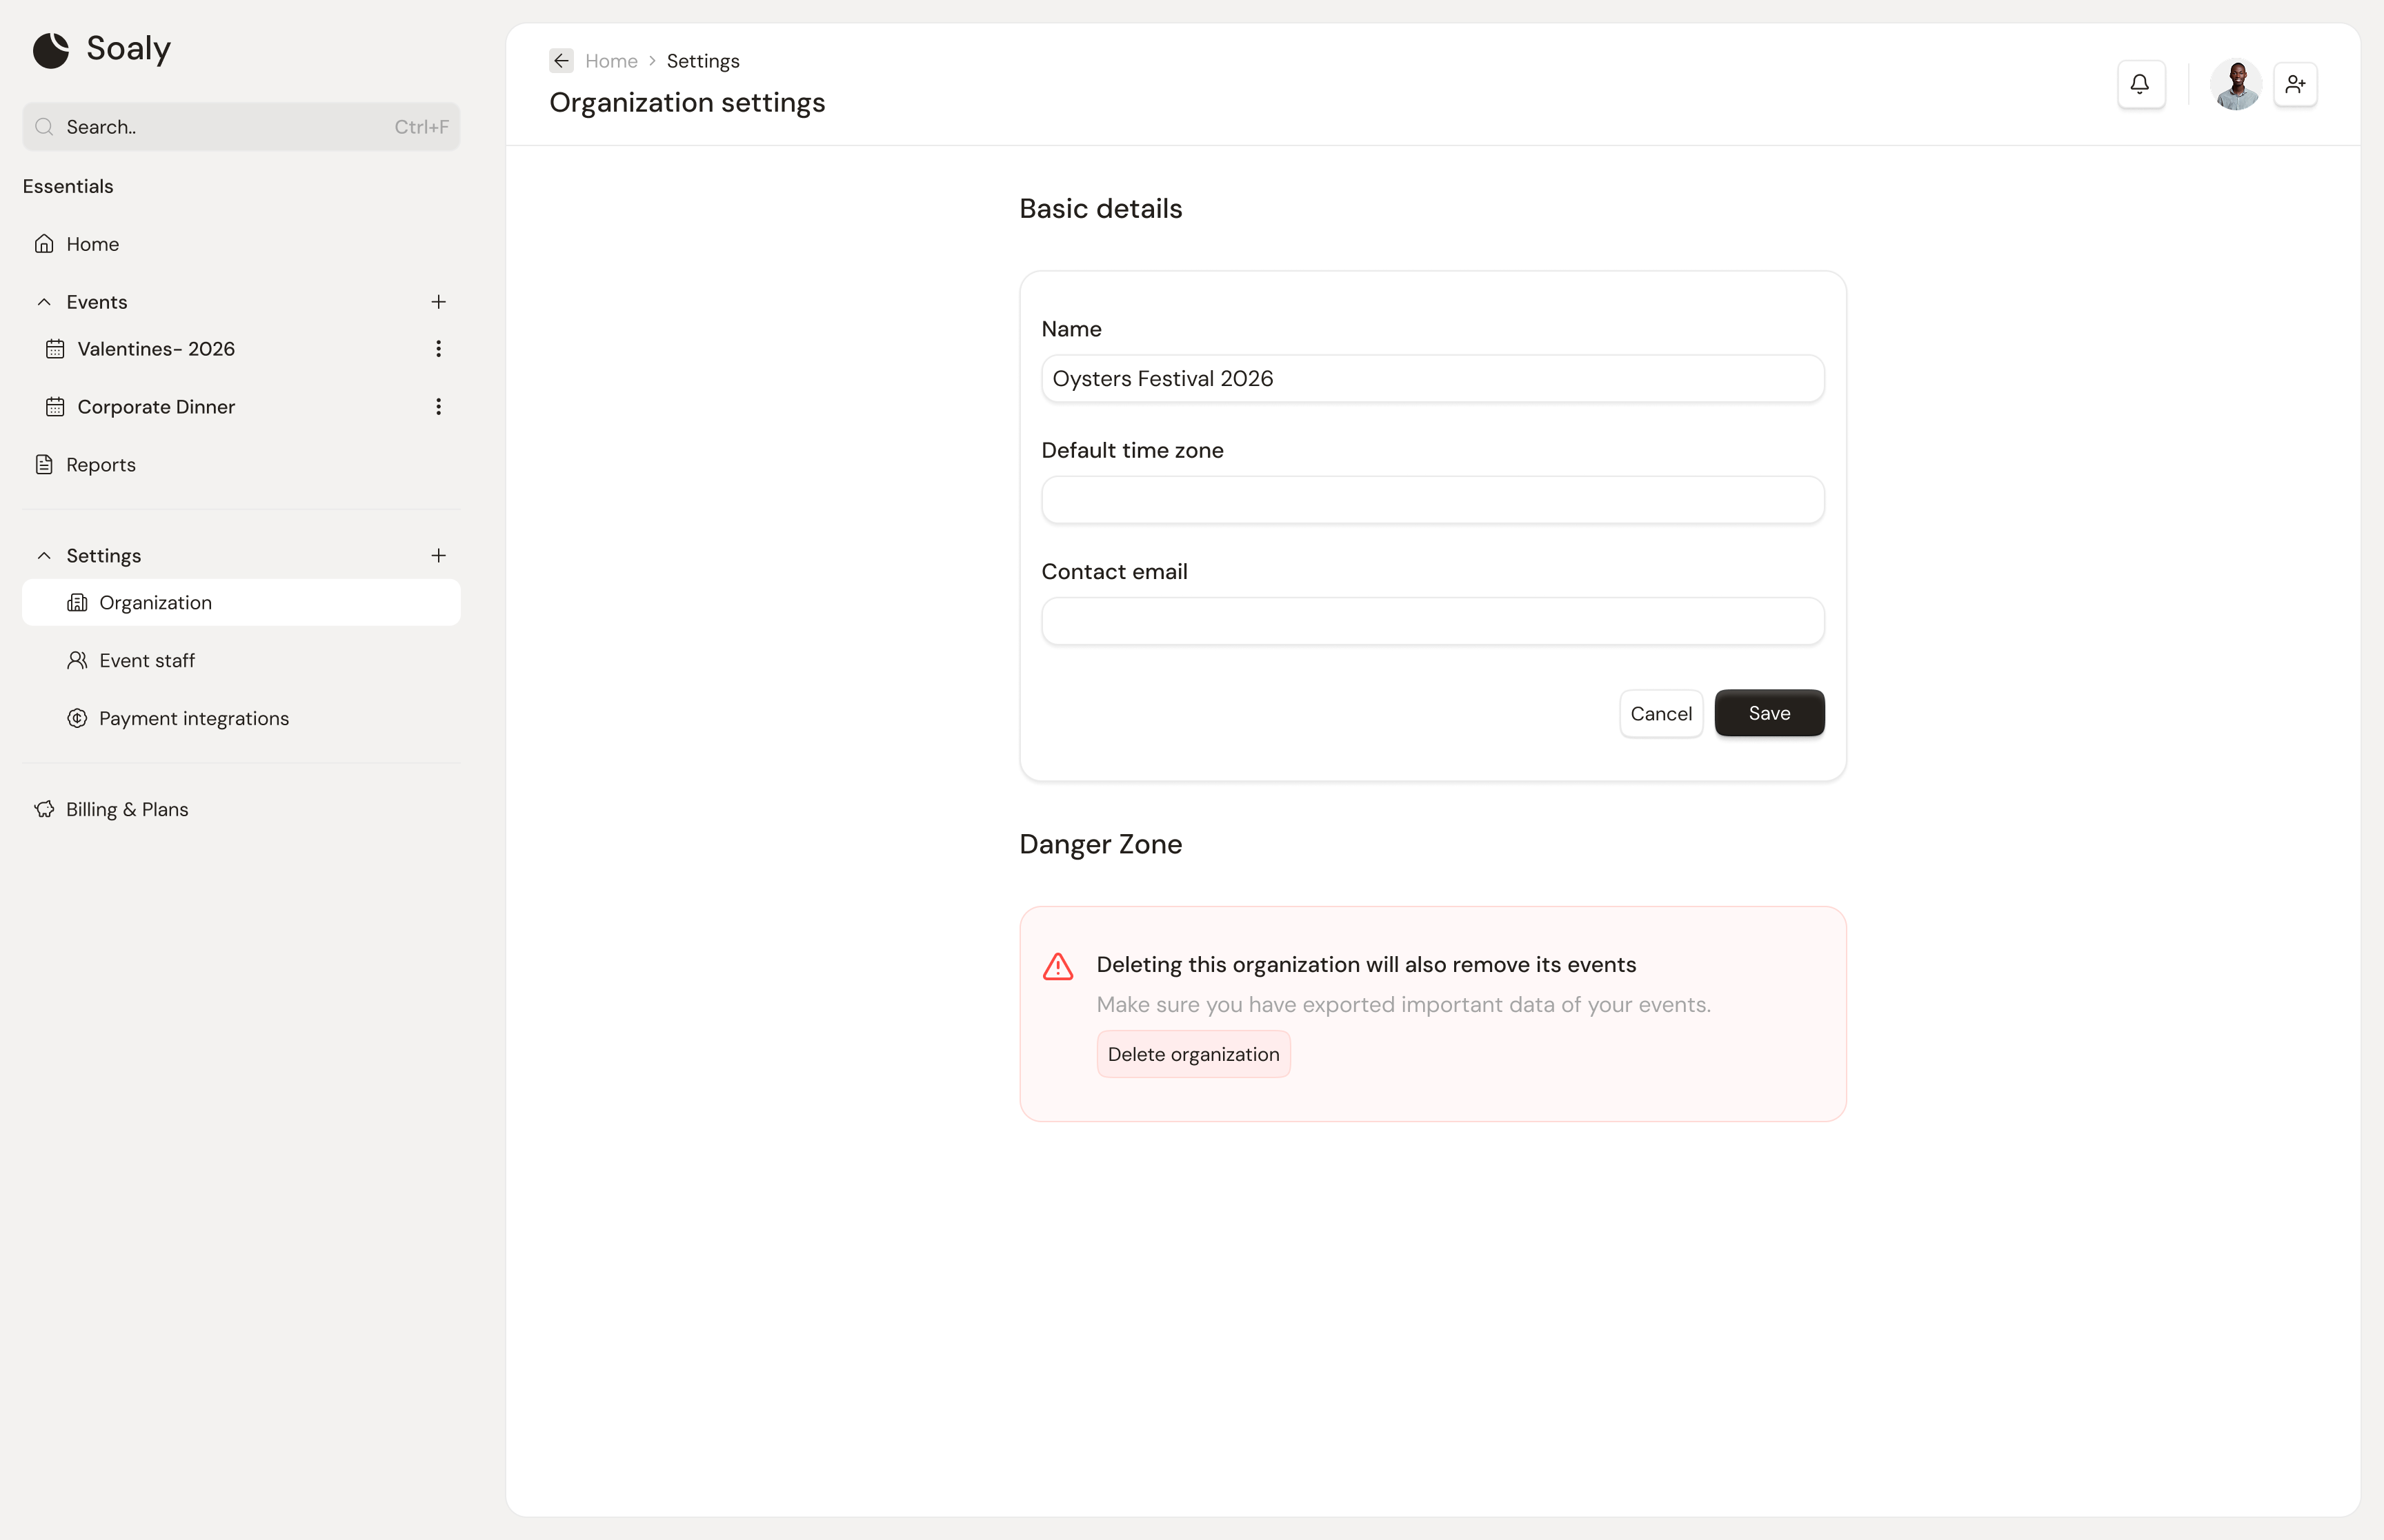This screenshot has height=1540, width=2384.
Task: Click the Danger Zone heading
Action: pyautogui.click(x=1100, y=844)
